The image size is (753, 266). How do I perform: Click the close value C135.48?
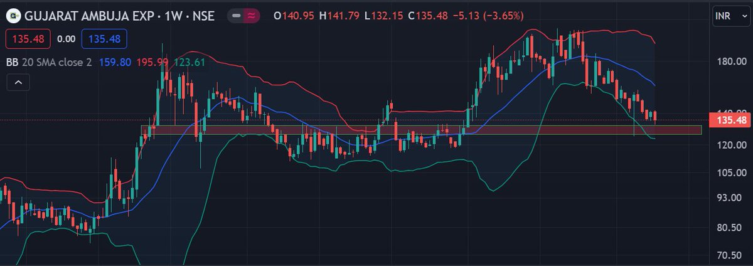(x=428, y=16)
